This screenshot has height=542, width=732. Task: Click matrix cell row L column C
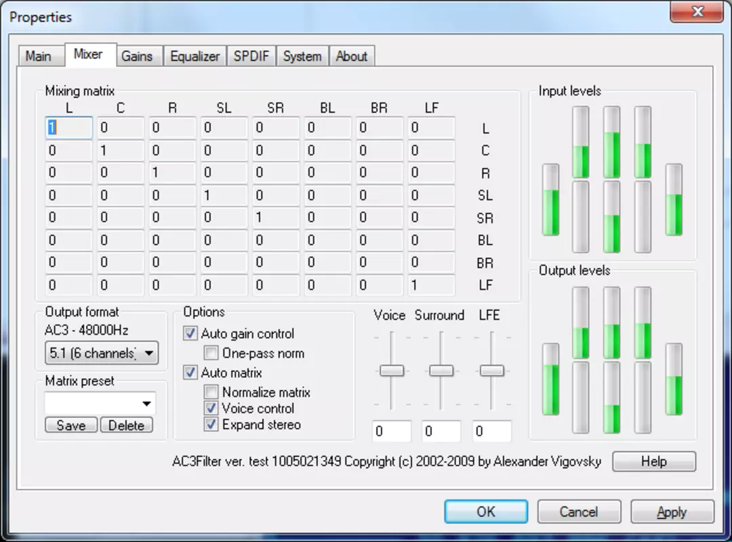coord(121,128)
